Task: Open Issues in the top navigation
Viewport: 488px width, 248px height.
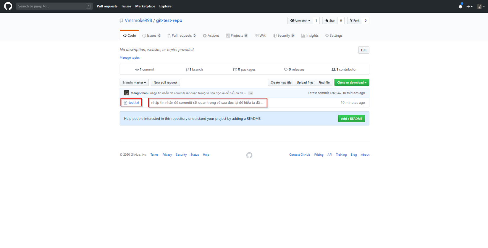Action: [x=126, y=6]
